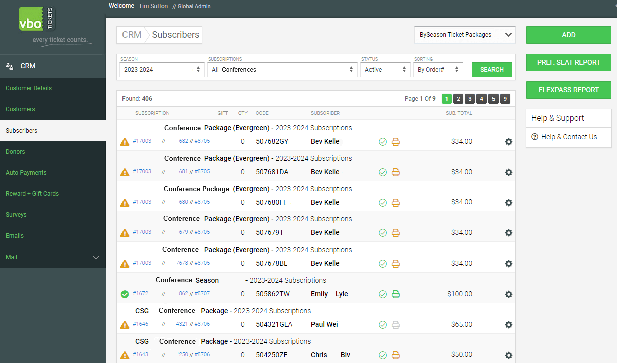Close the CRM sidebar panel with X
The height and width of the screenshot is (363, 617).
coord(96,66)
